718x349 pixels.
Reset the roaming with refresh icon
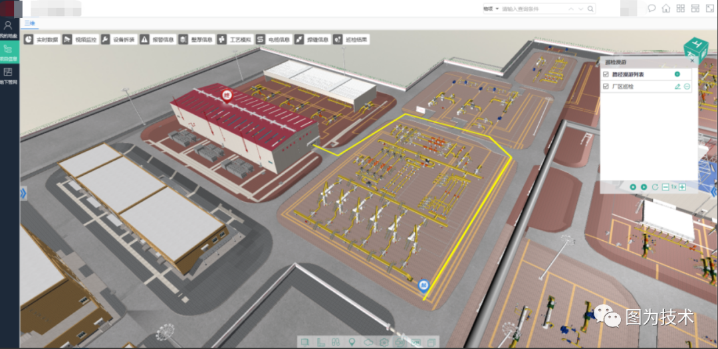click(x=655, y=187)
